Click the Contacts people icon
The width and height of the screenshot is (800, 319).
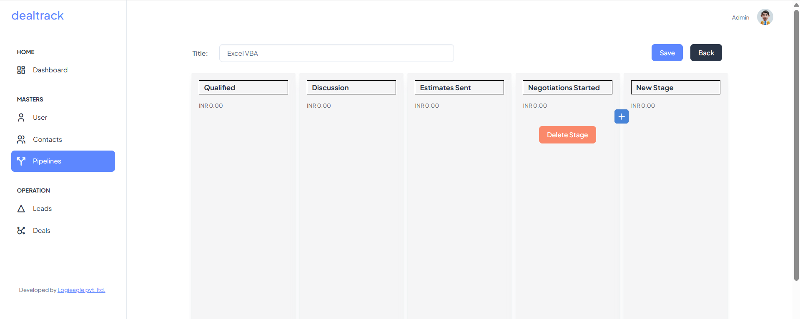(x=21, y=139)
